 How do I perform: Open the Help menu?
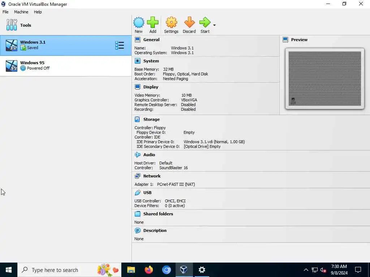(38, 12)
